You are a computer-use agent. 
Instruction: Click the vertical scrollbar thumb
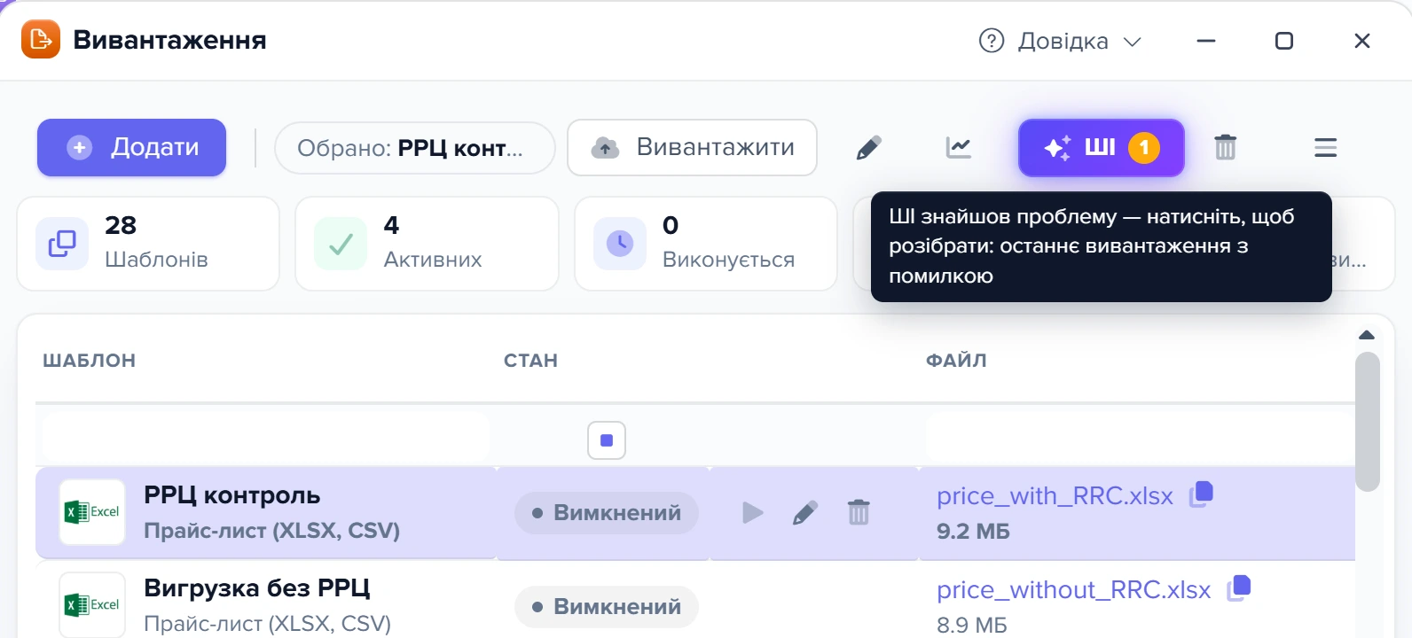pyautogui.click(x=1368, y=422)
